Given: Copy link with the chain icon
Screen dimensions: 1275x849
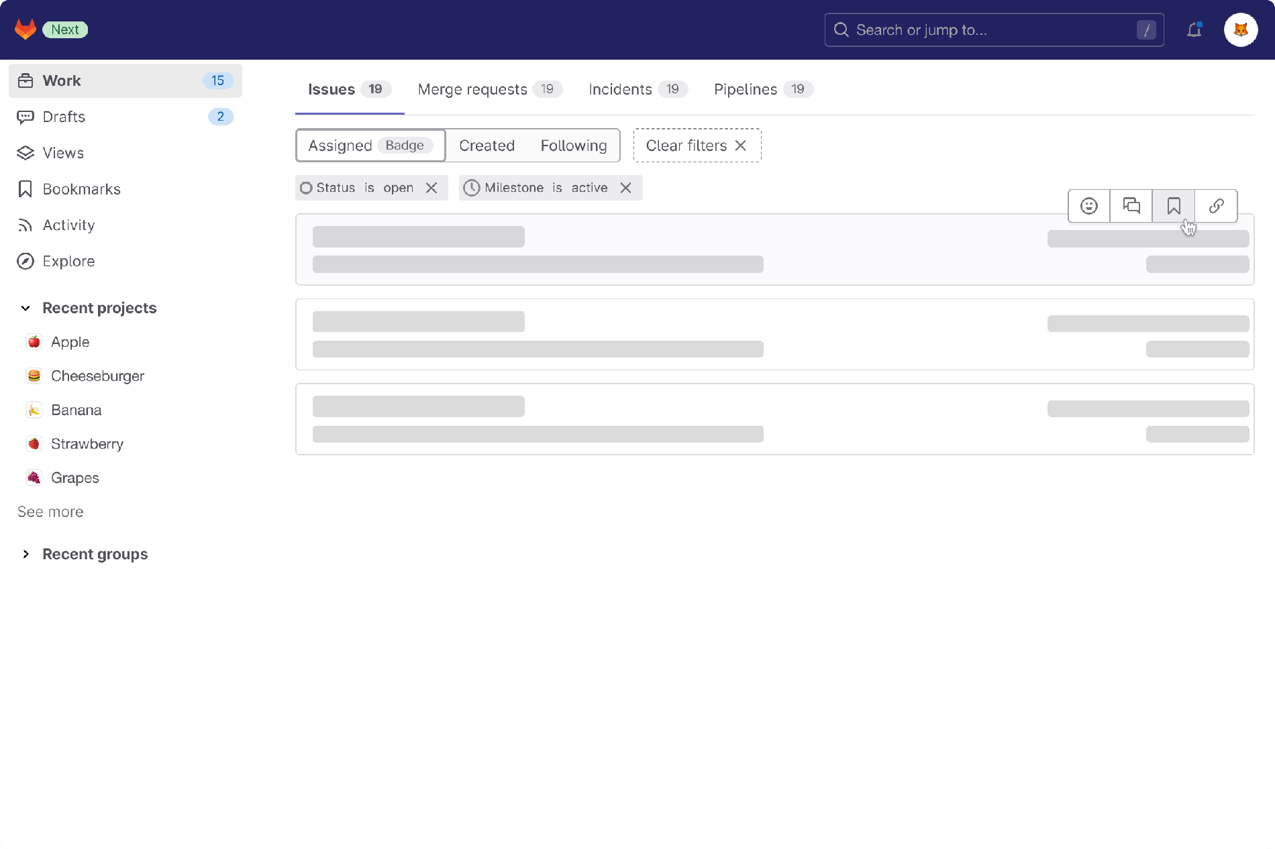Looking at the screenshot, I should tap(1216, 206).
